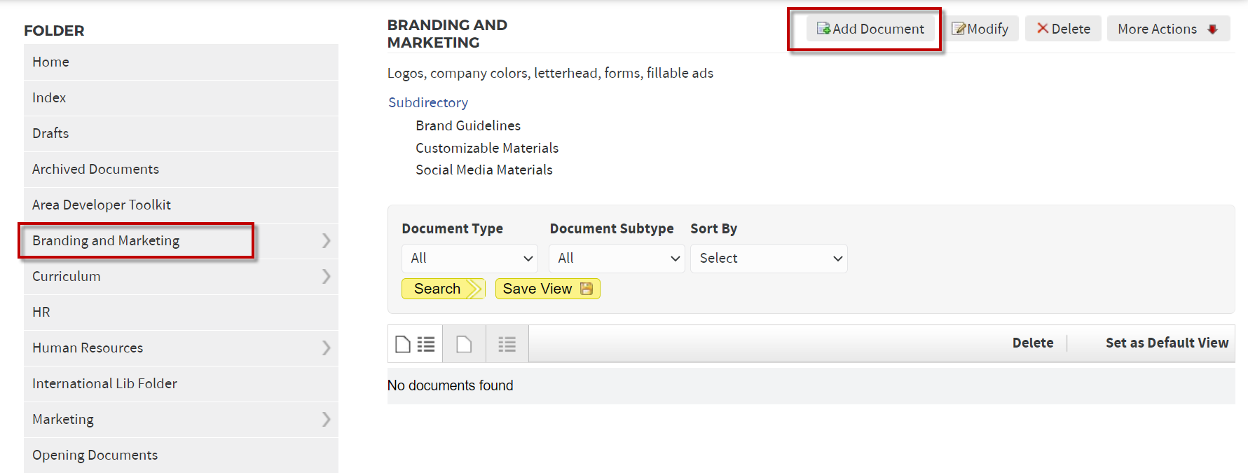Click the floppy disk Save View icon
Screen dimensions: 1248x473
click(587, 289)
